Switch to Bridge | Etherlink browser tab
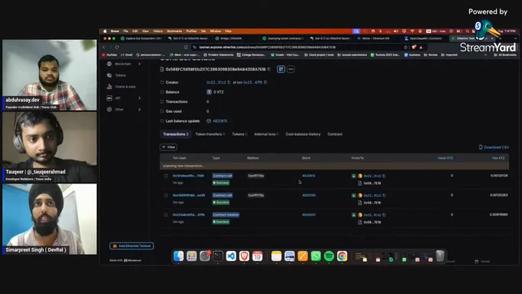Screen dimensions: 522x294 coord(236,38)
